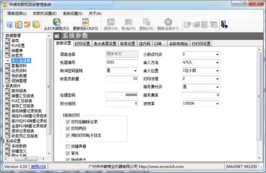Viewport: 266px width, 173px height.
Task: Uncheck the 打印后删除记录 checkbox
Action: click(x=68, y=122)
